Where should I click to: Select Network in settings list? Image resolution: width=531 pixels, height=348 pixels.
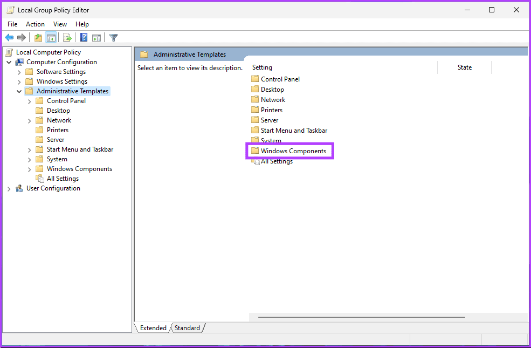(273, 100)
